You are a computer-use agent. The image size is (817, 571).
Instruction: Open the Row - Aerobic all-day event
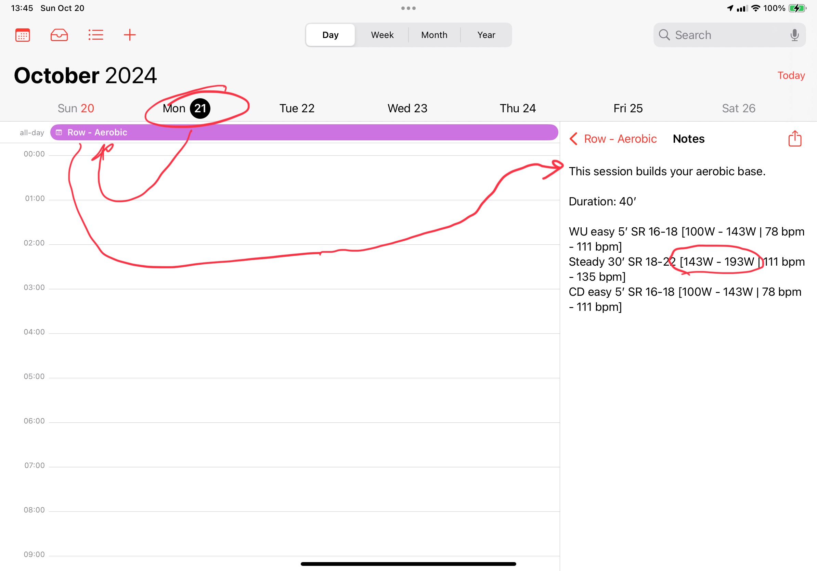pyautogui.click(x=304, y=132)
